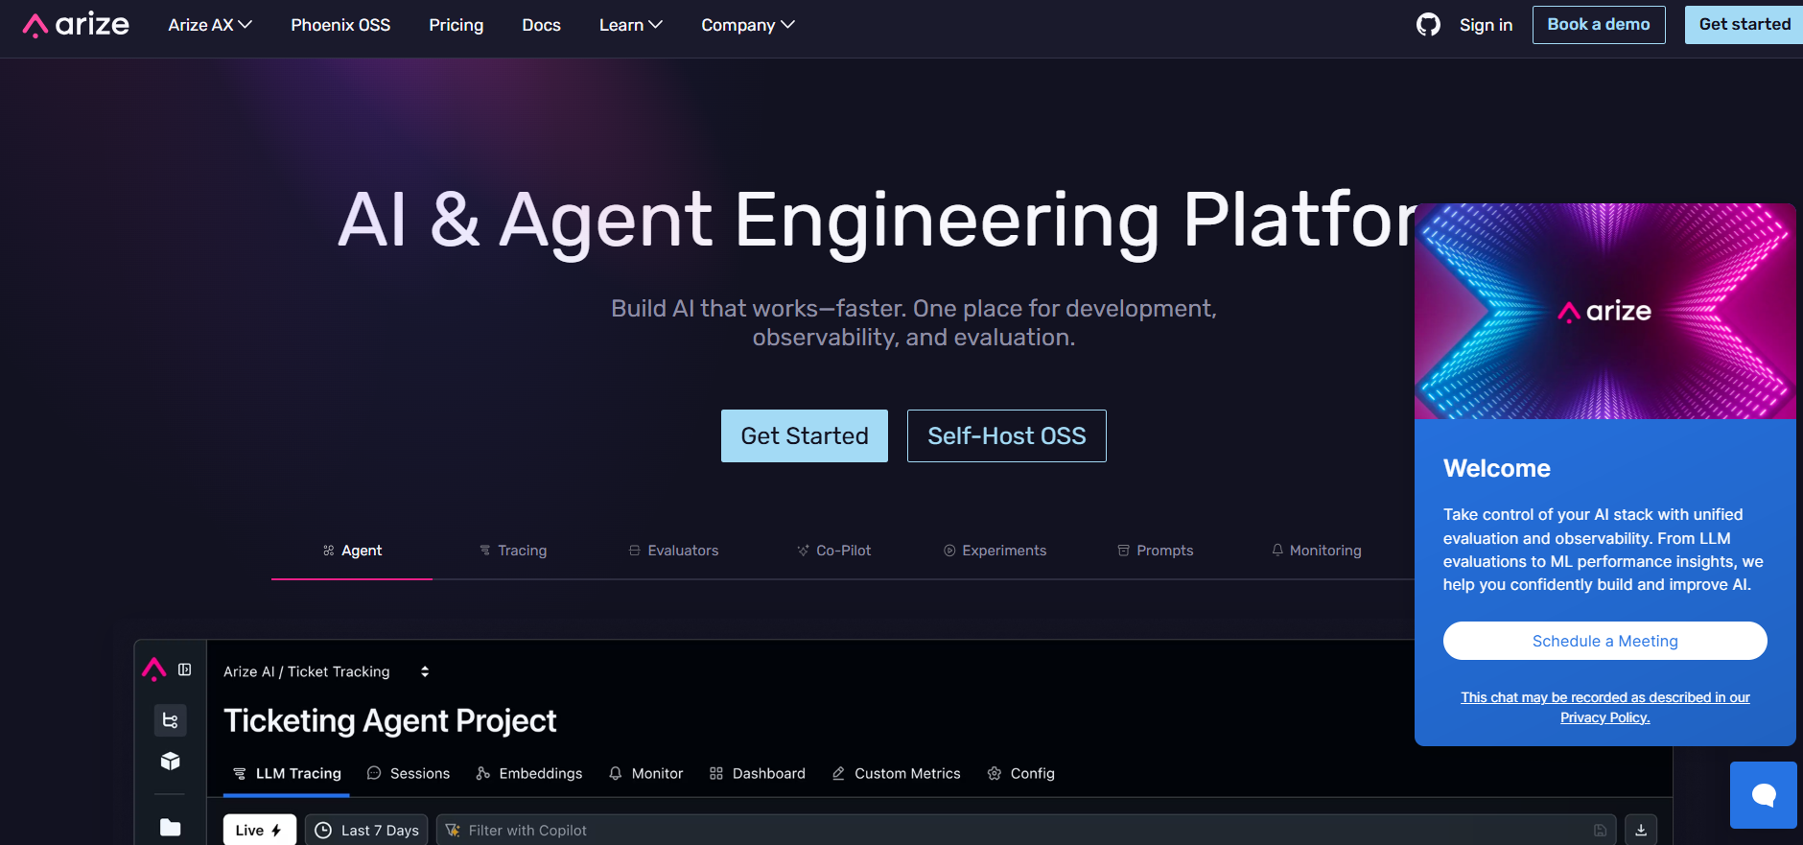Viewport: 1803px width, 845px height.
Task: Expand the Learn menu
Action: (x=631, y=25)
